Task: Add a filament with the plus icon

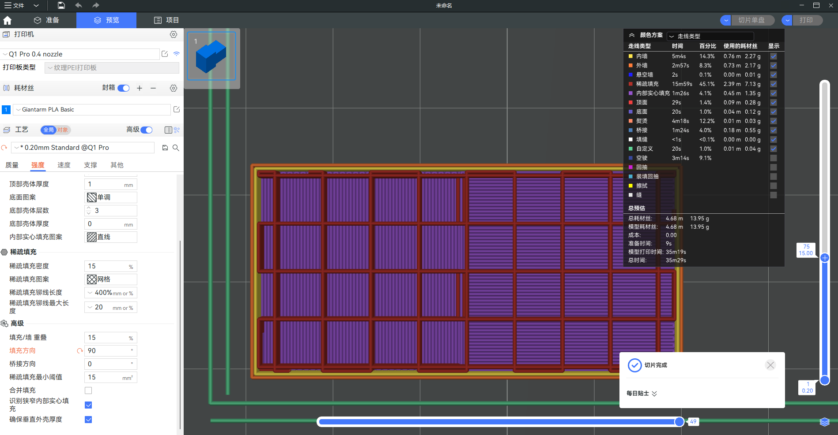Action: [140, 88]
